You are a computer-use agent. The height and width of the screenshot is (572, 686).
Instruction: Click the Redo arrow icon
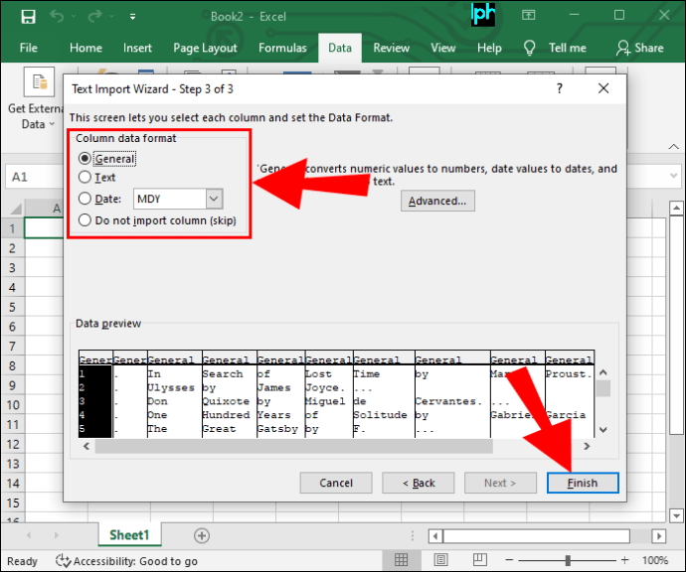94,17
